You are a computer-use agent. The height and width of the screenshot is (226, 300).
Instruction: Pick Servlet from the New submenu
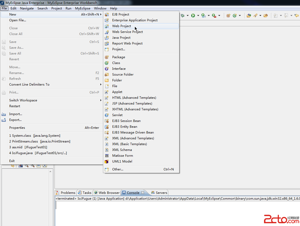(x=141, y=115)
